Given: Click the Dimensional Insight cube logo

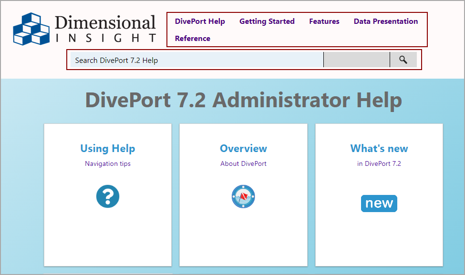Looking at the screenshot, I should (x=31, y=29).
